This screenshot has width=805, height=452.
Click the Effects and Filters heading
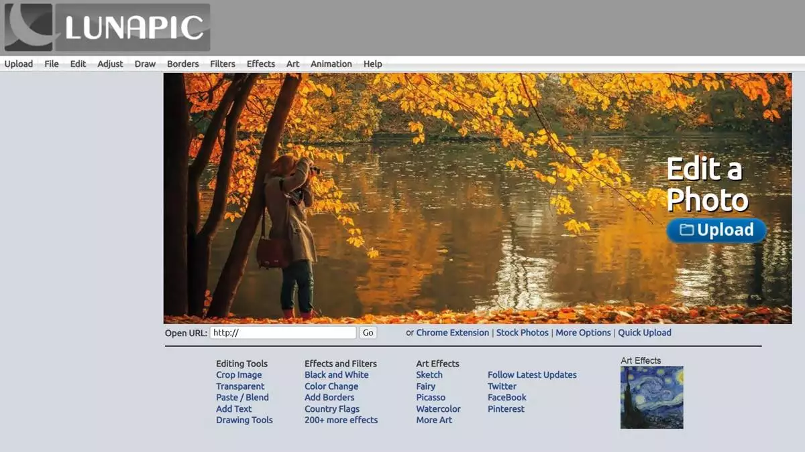click(341, 364)
